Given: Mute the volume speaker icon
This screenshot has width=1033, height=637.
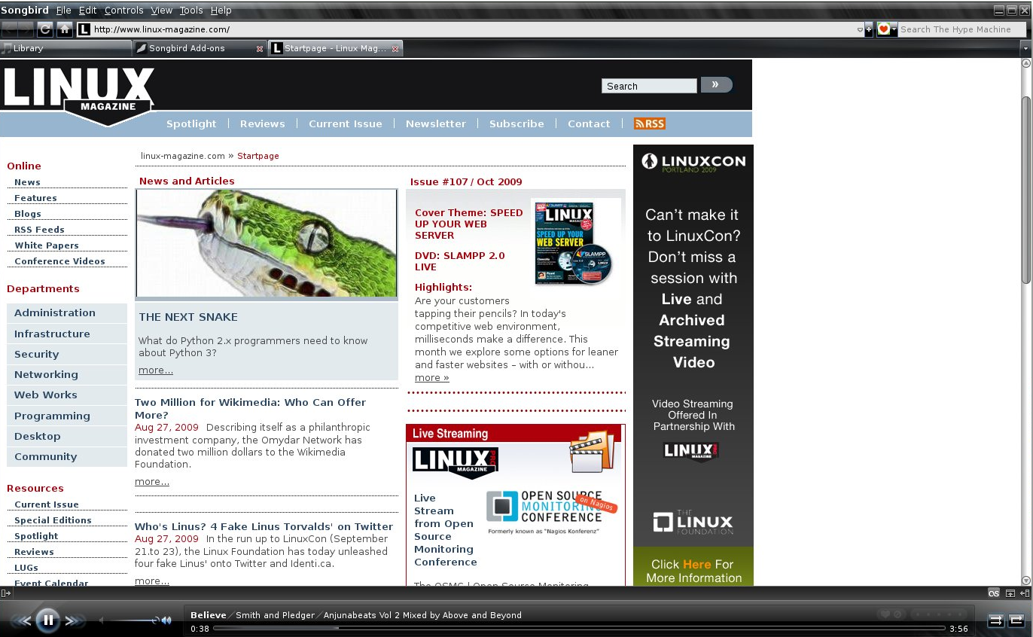Looking at the screenshot, I should point(166,620).
